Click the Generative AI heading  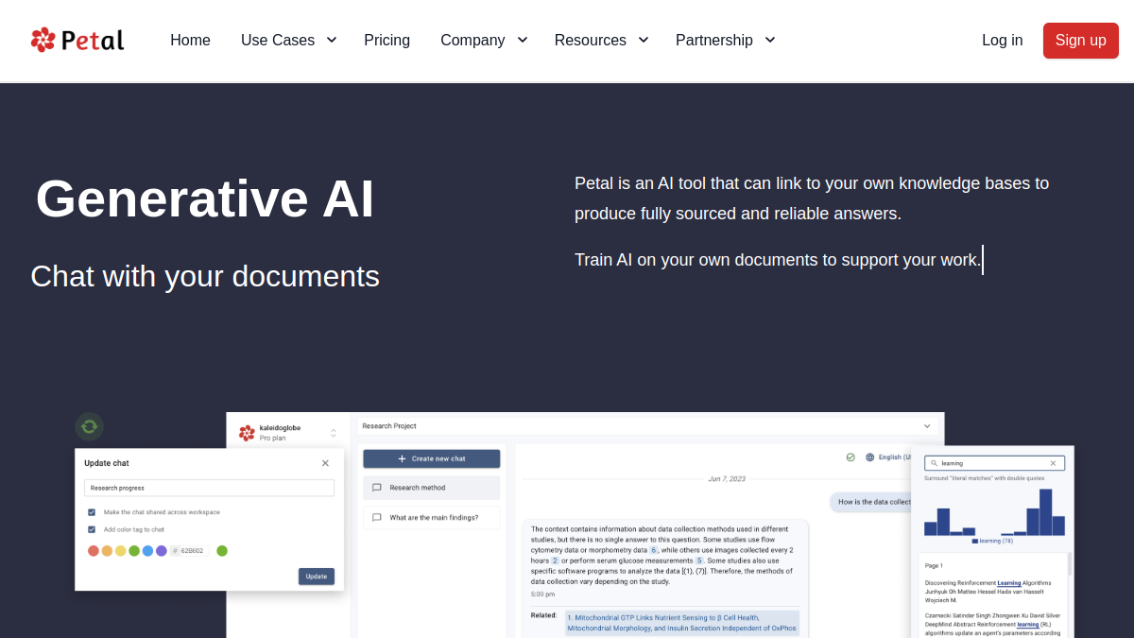click(x=205, y=198)
